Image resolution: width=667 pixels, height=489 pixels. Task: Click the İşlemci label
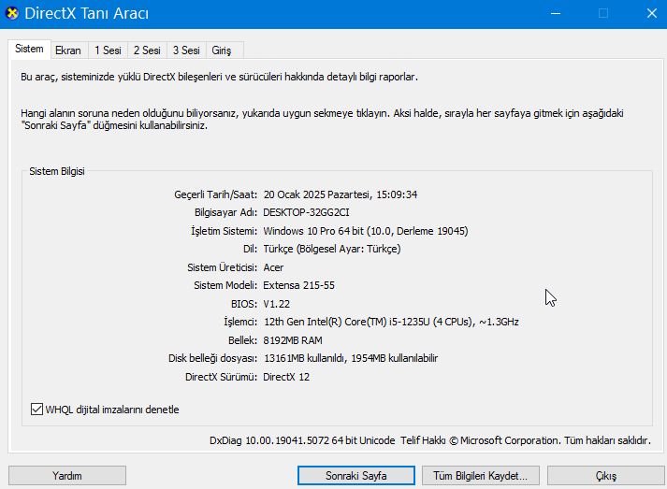(x=240, y=322)
